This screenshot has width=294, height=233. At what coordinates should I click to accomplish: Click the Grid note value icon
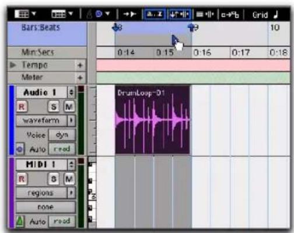coord(276,15)
